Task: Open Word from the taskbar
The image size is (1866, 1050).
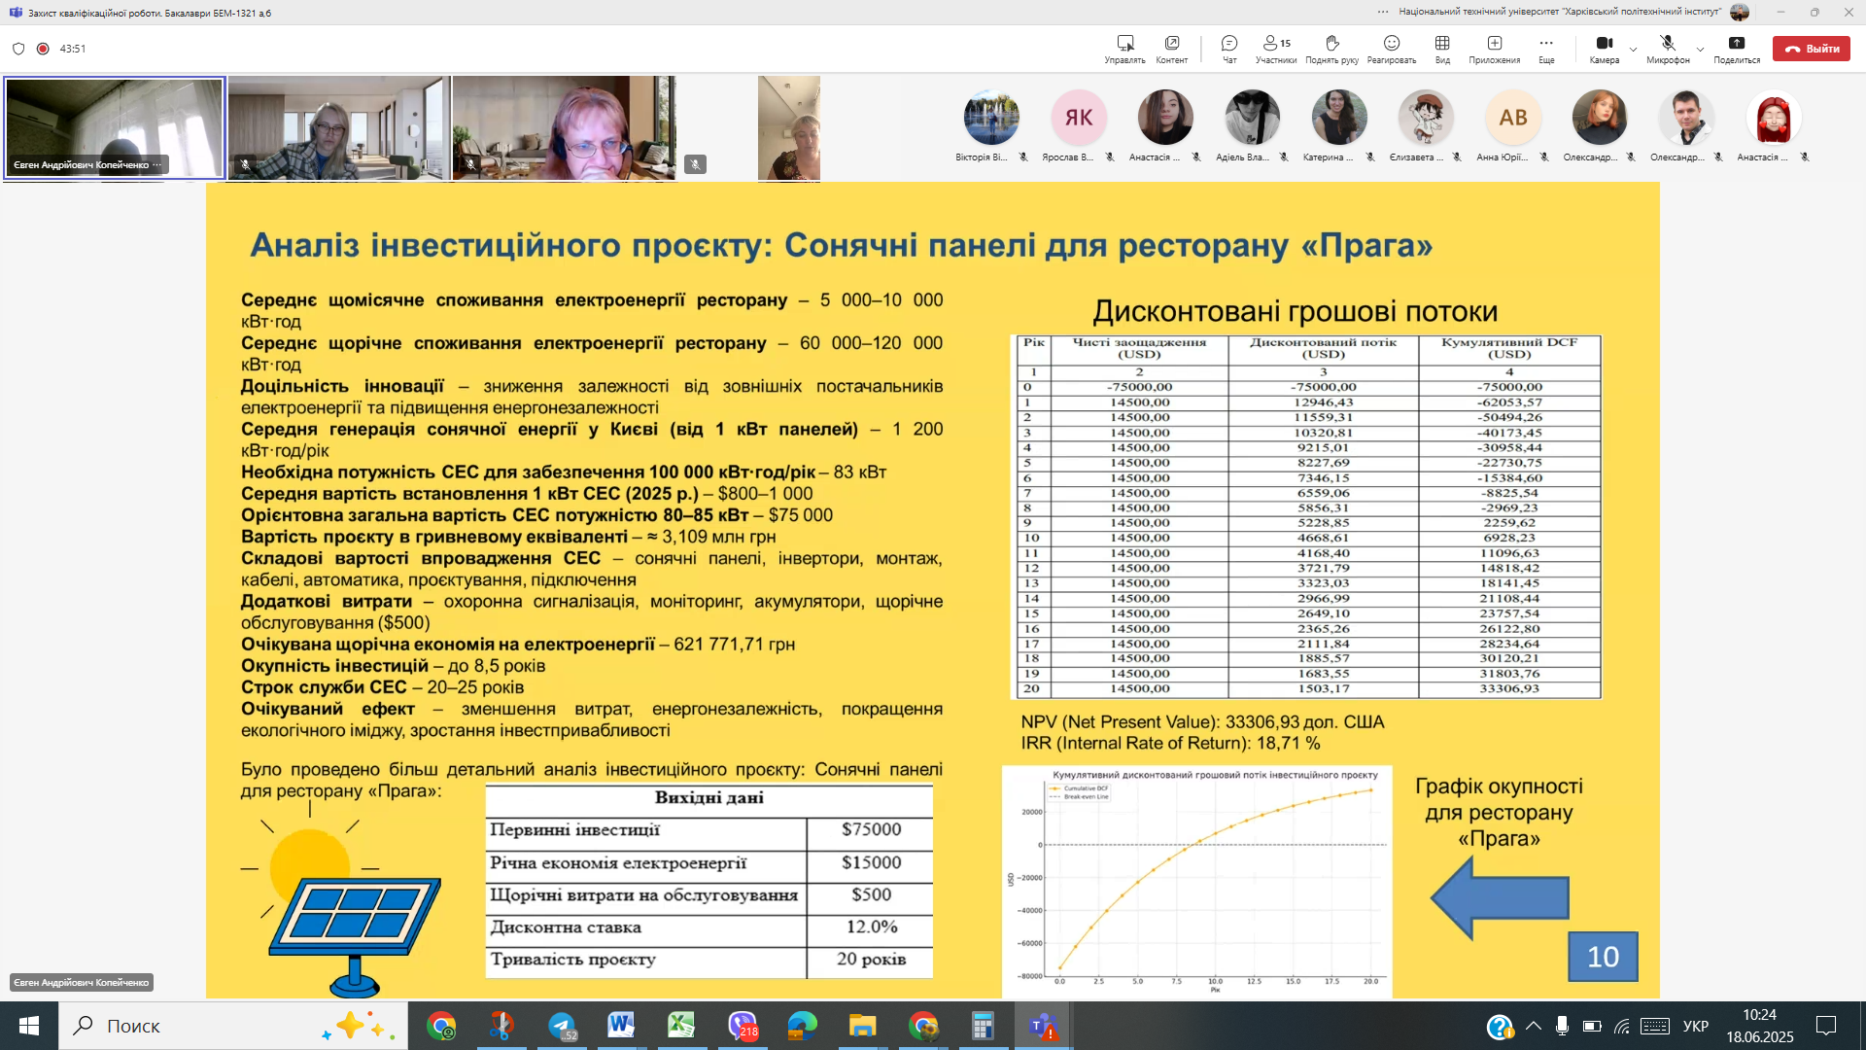Action: pos(621,1026)
